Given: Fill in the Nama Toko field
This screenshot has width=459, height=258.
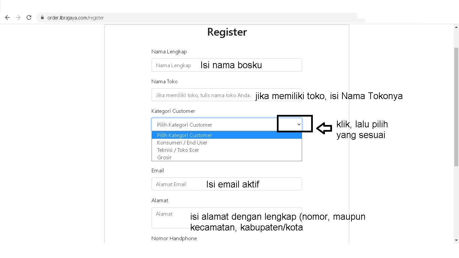Looking at the screenshot, I should pyautogui.click(x=226, y=95).
